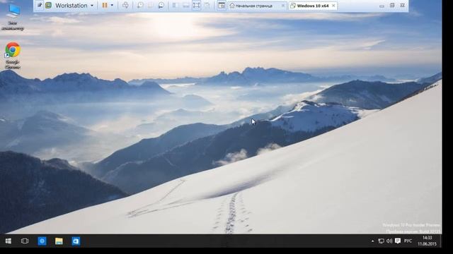Open the Workstation menu
Screen dimensions: 453x254
point(71,6)
